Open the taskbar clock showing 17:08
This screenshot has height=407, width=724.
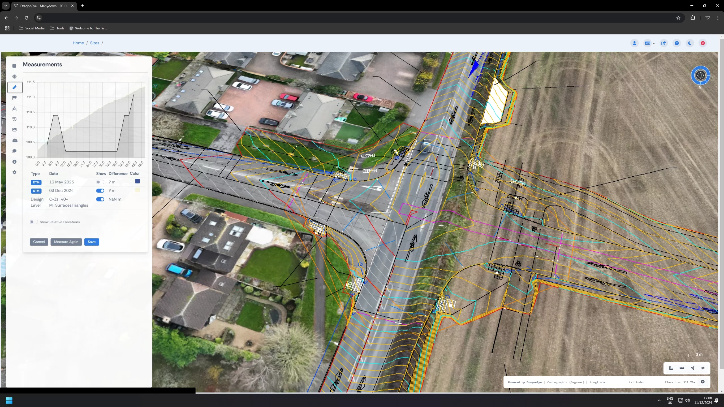[x=703, y=400]
